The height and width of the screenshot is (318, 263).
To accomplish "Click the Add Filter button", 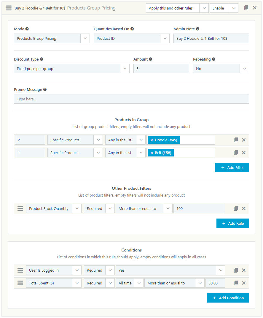I will (232, 167).
